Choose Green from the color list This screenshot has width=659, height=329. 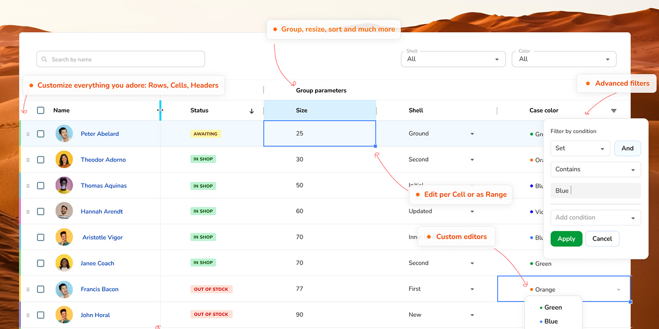[552, 307]
